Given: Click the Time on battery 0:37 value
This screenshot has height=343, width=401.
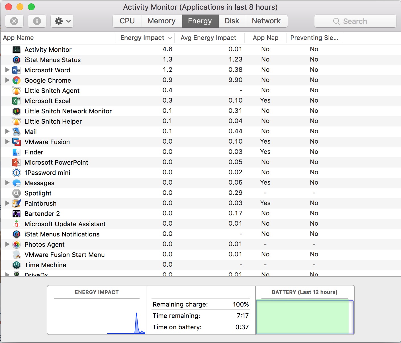Looking at the screenshot, I should point(242,327).
